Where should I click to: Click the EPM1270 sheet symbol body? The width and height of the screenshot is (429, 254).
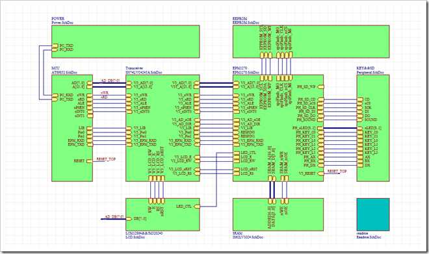point(278,128)
